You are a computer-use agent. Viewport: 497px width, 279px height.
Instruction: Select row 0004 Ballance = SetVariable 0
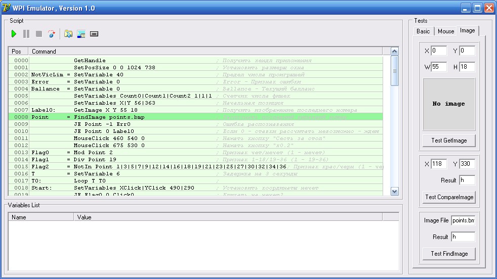point(195,88)
